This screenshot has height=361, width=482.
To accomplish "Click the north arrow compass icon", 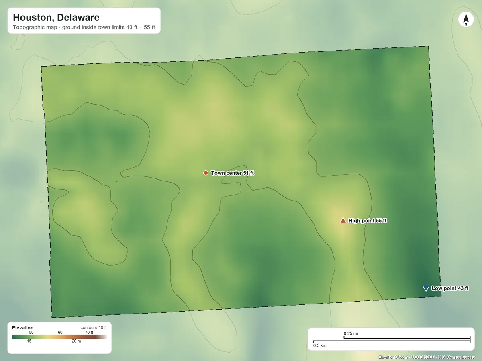I will (x=466, y=20).
